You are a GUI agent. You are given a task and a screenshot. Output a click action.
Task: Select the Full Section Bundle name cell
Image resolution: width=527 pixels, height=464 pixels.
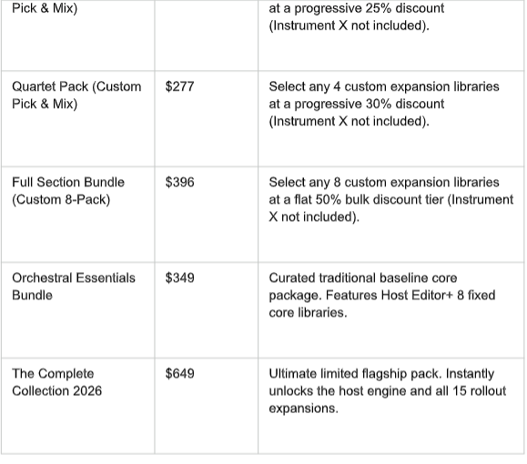(x=77, y=215)
